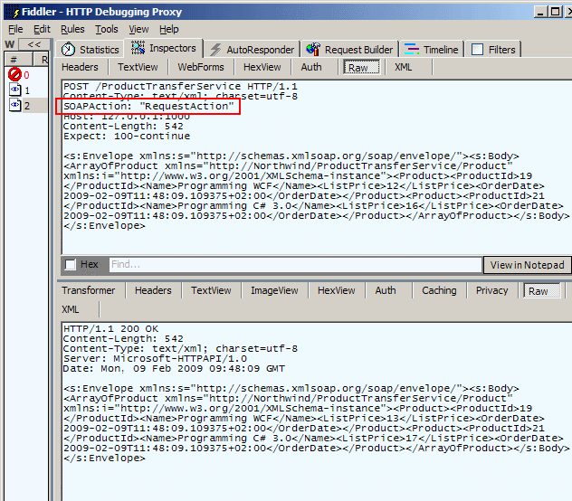The height and width of the screenshot is (501, 572).
Task: Open the Statistics tab
Action: (98, 50)
